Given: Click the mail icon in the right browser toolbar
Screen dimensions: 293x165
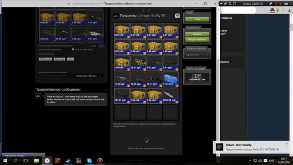Looking at the screenshot, I should point(272,11).
